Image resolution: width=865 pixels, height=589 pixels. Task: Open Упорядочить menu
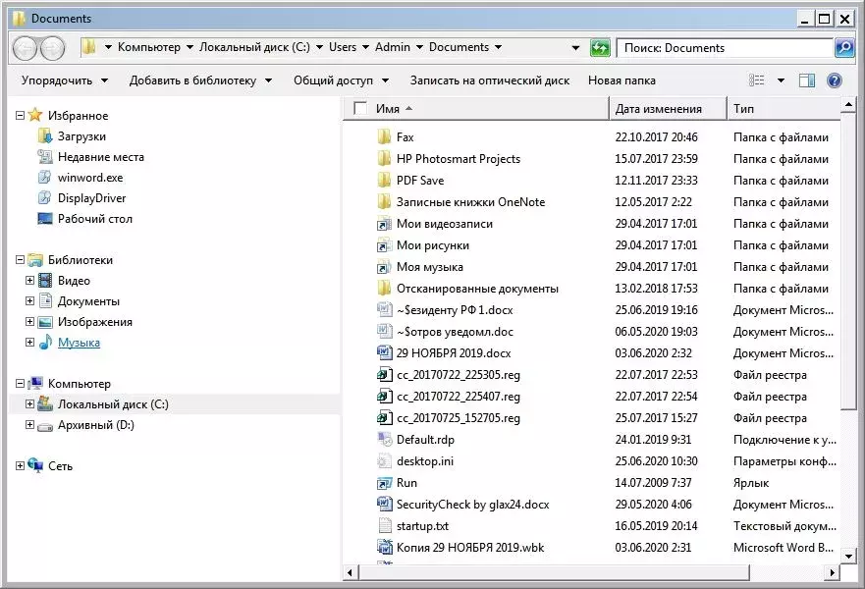[x=65, y=80]
